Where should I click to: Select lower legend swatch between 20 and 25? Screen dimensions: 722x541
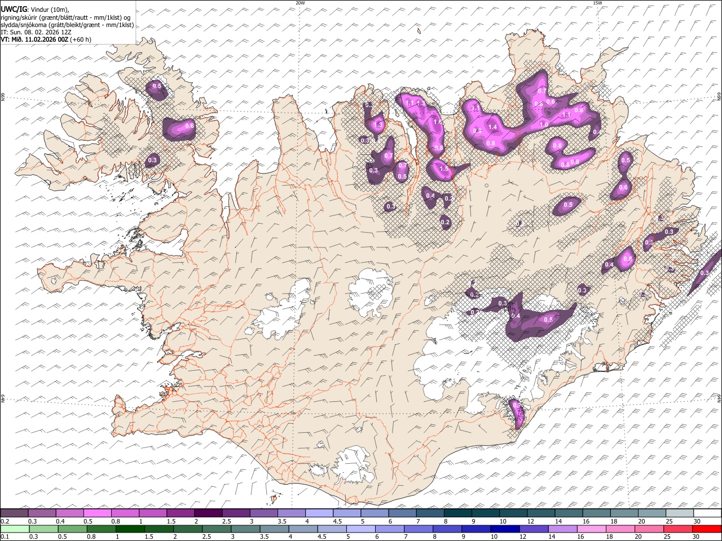pyautogui.click(x=649, y=529)
